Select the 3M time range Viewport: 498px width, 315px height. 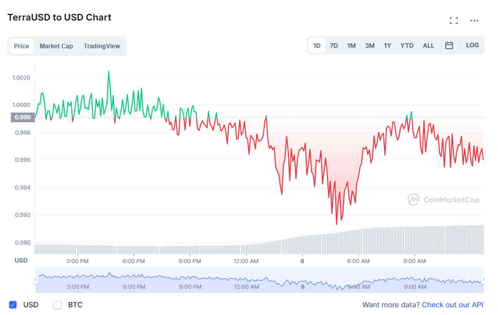pos(370,45)
